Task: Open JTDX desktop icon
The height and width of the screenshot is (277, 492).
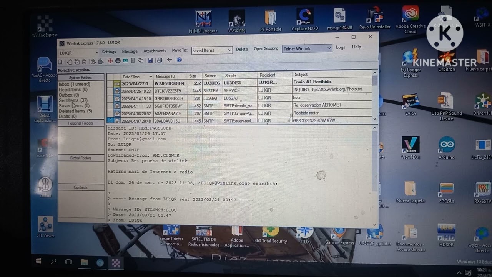Action: (305, 235)
